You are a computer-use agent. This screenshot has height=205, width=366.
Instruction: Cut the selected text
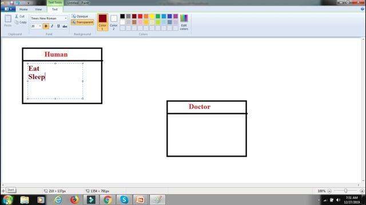pos(19,17)
